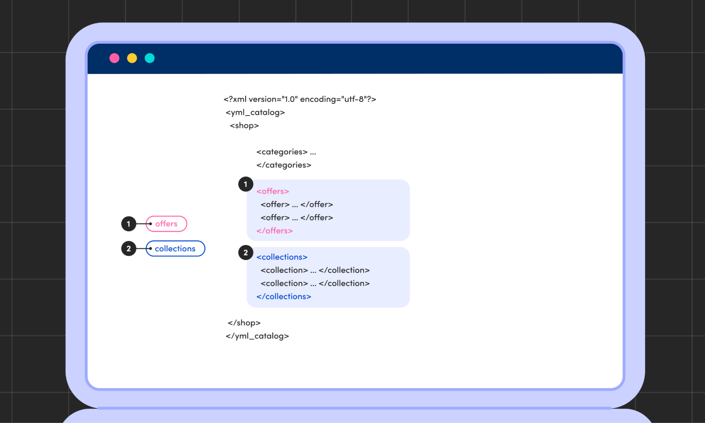The width and height of the screenshot is (705, 423).
Task: Click the <categories> line
Action: [286, 152]
